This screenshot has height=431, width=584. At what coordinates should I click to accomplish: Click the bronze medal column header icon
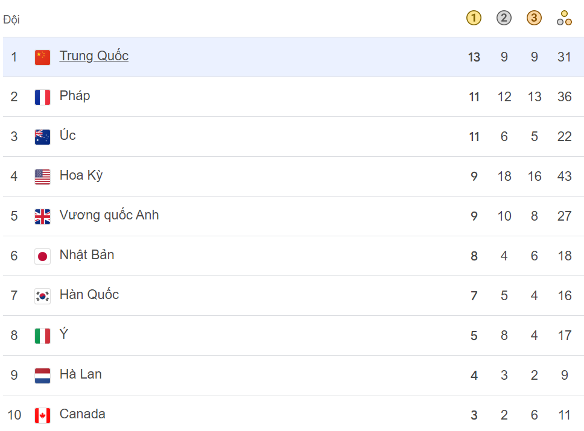[534, 18]
